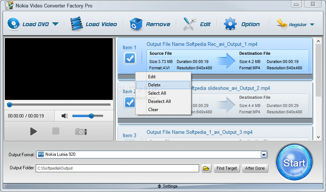
Task: Select the Softpedia_1_avi_Output_3.mp4 item name
Action: point(219,132)
